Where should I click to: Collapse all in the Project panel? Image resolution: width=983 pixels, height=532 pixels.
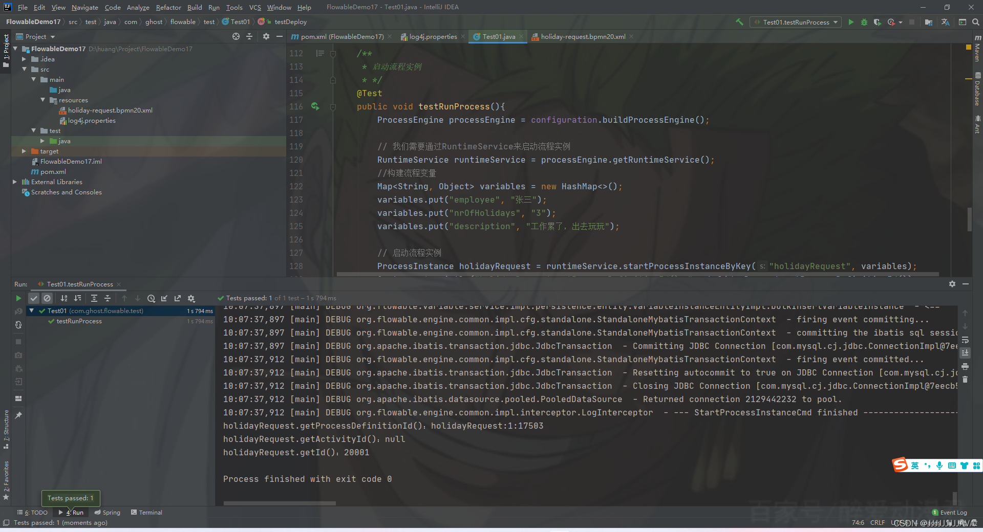pyautogui.click(x=249, y=36)
